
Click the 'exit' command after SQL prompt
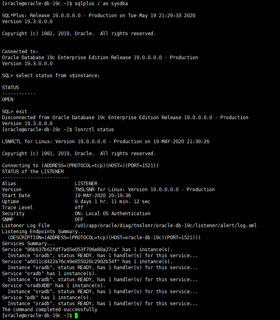(22, 112)
